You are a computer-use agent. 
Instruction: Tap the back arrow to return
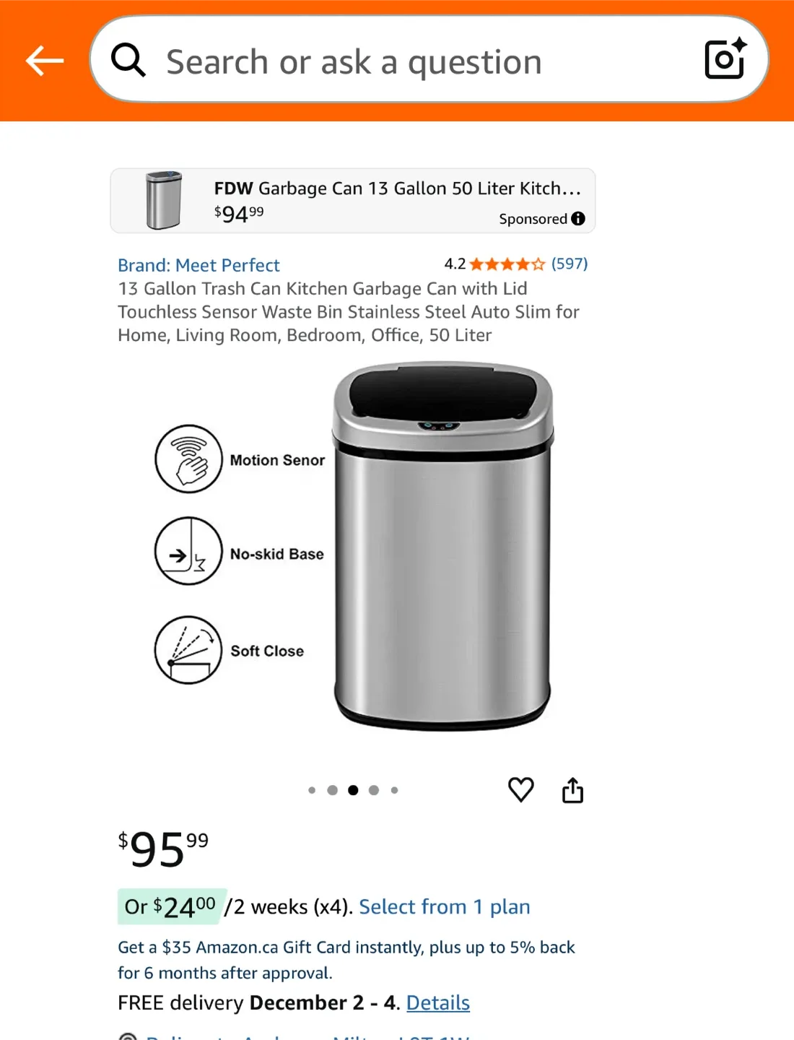tap(45, 61)
